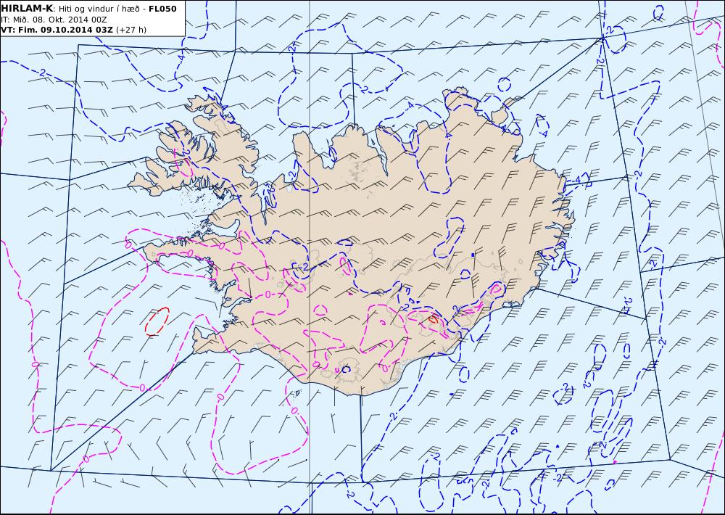
Task: Select the FL050 flight level label
Action: click(x=162, y=8)
